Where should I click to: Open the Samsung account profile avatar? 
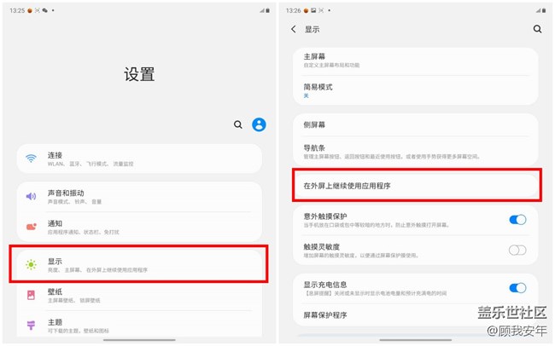(259, 124)
